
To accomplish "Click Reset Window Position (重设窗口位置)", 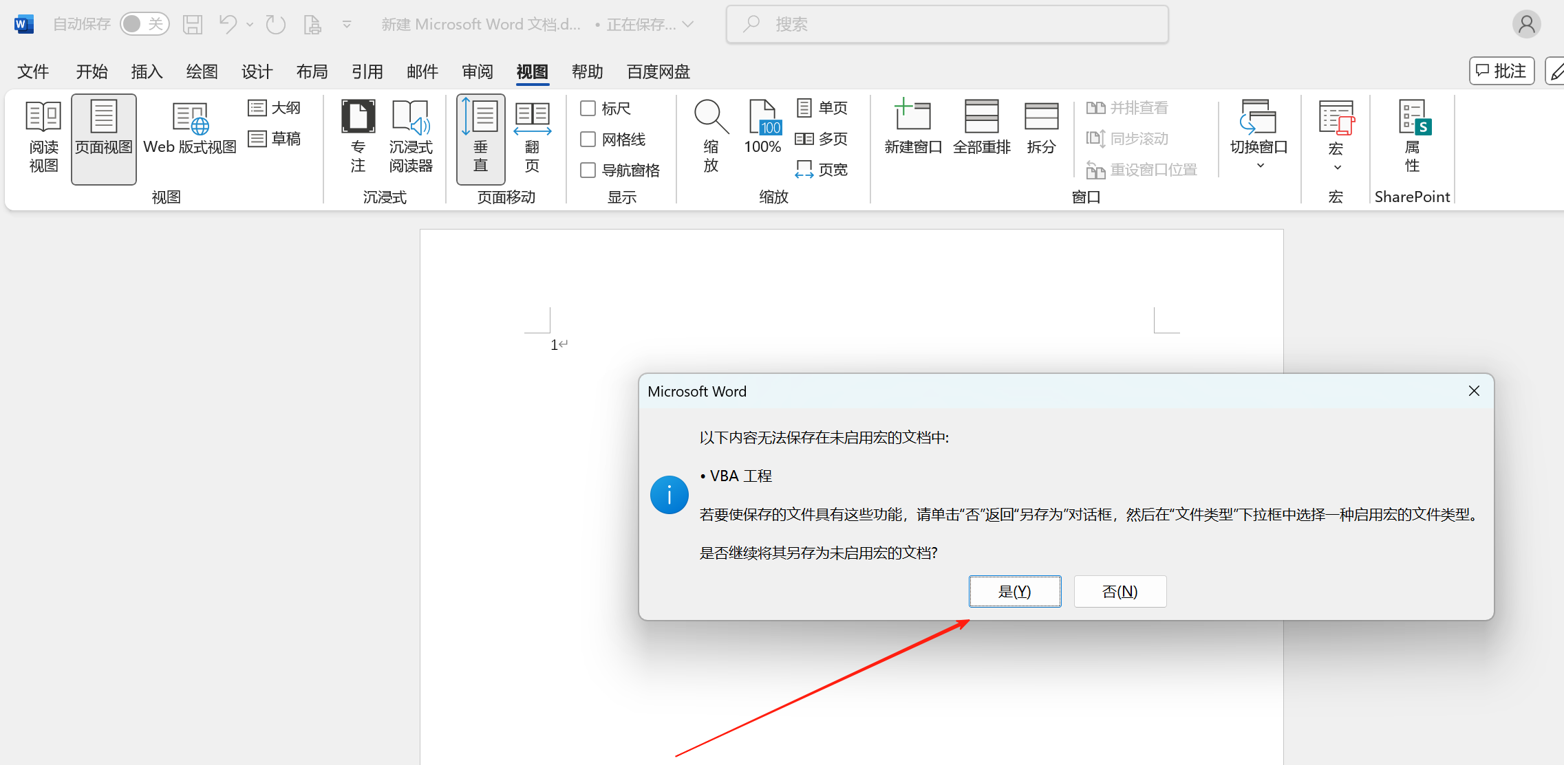I will click(x=1142, y=170).
